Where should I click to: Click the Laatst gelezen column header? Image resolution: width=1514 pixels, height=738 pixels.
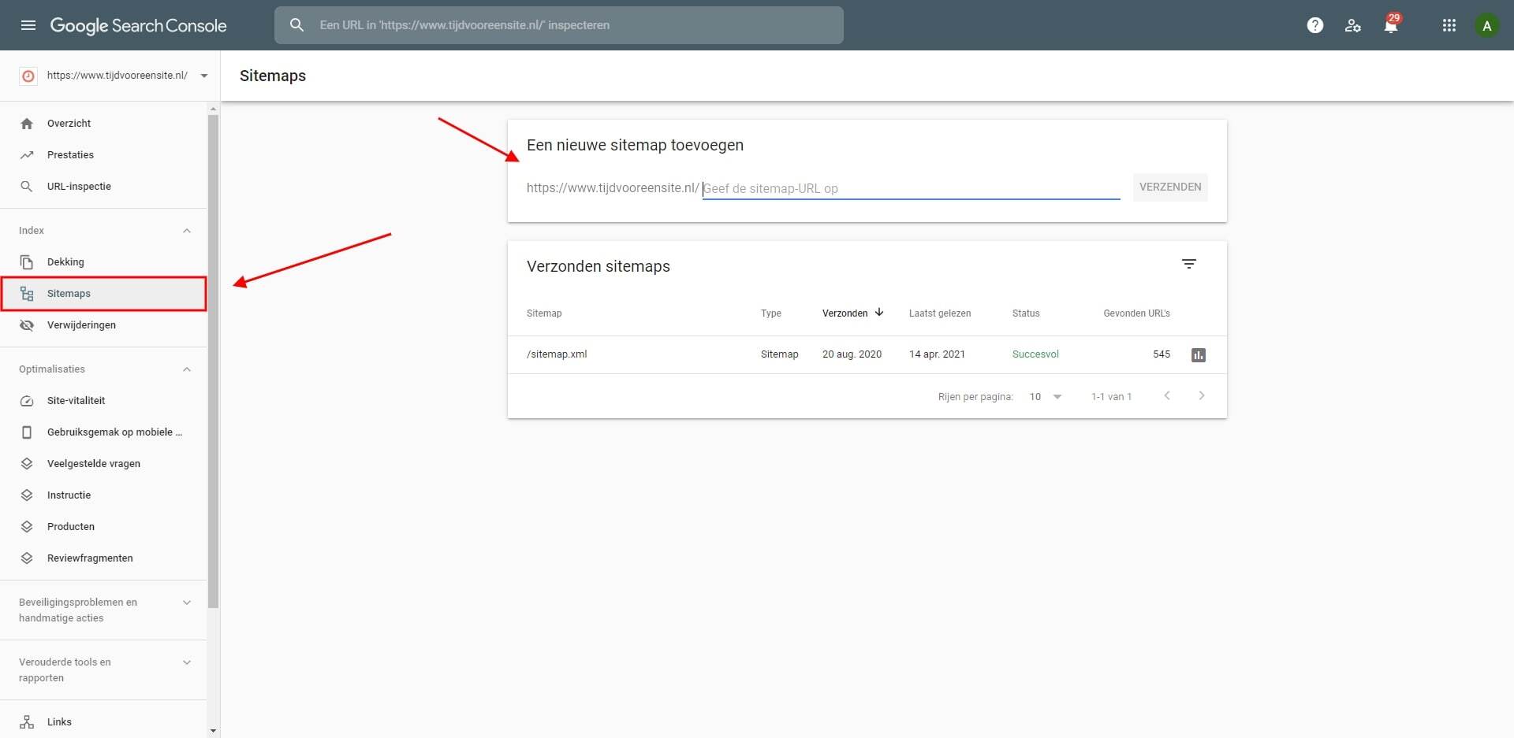940,313
